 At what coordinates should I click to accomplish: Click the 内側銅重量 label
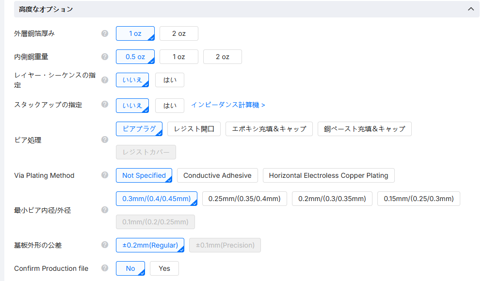point(31,57)
